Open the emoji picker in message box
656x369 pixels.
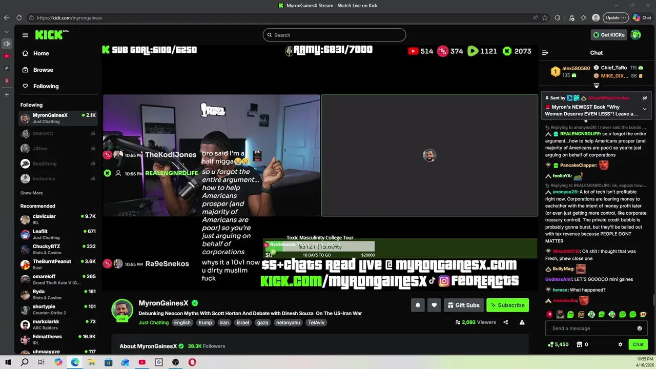click(x=640, y=329)
